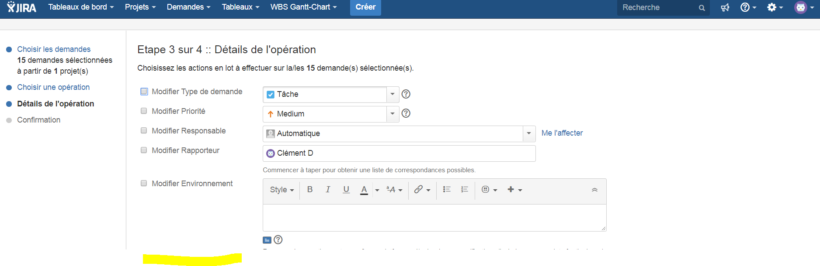Open the Demandes menu

tap(188, 7)
